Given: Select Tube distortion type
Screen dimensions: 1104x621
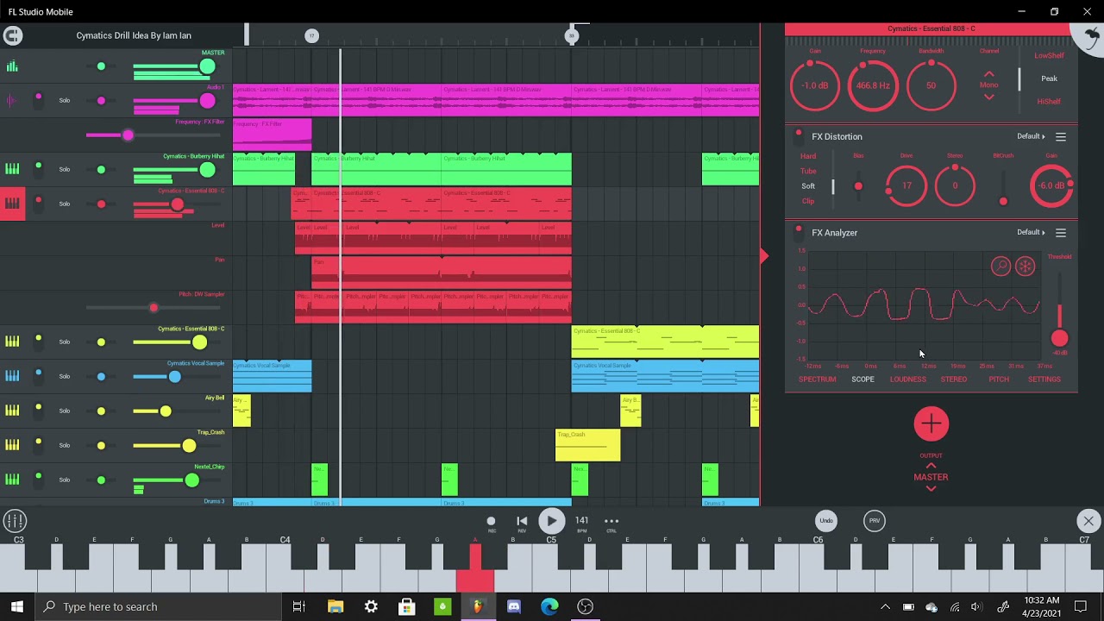Looking at the screenshot, I should tap(808, 172).
